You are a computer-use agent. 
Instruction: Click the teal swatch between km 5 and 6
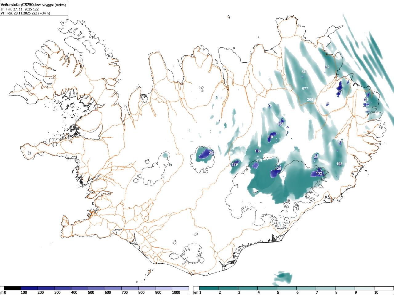[287, 288]
